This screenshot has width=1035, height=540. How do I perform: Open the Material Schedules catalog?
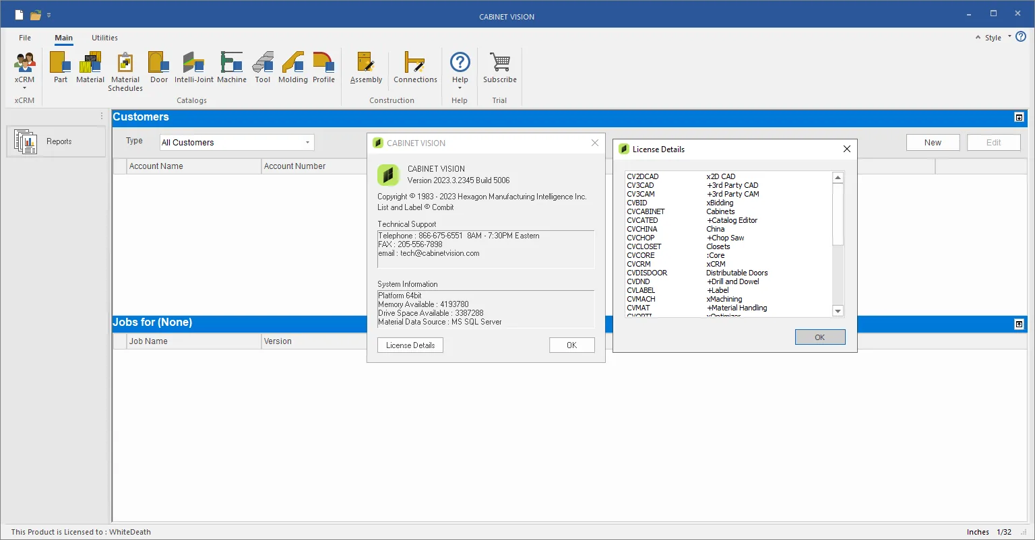click(x=125, y=72)
